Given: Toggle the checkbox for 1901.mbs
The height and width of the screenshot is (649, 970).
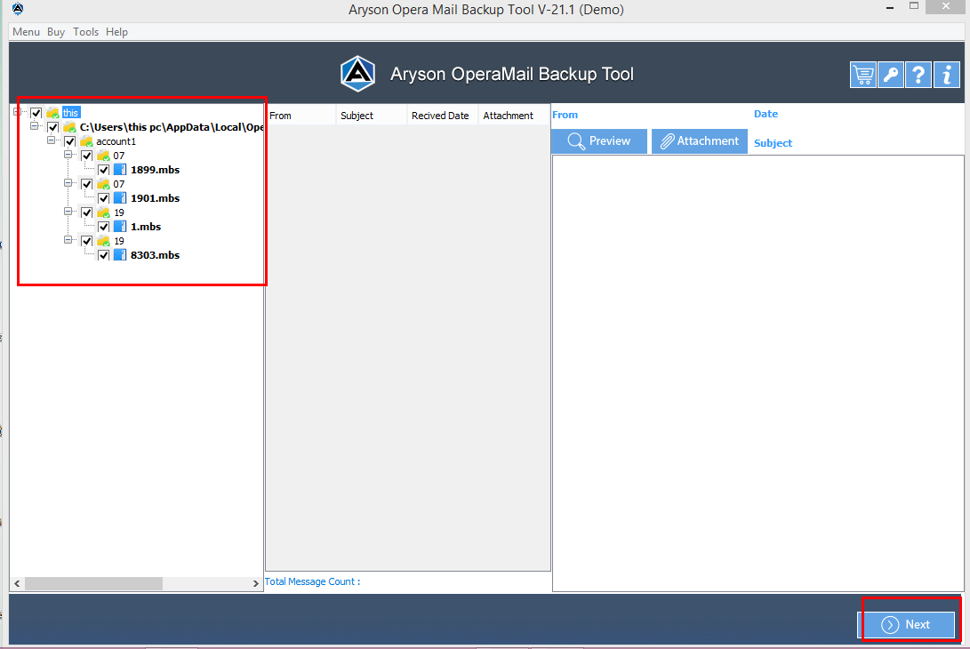Looking at the screenshot, I should pos(103,198).
